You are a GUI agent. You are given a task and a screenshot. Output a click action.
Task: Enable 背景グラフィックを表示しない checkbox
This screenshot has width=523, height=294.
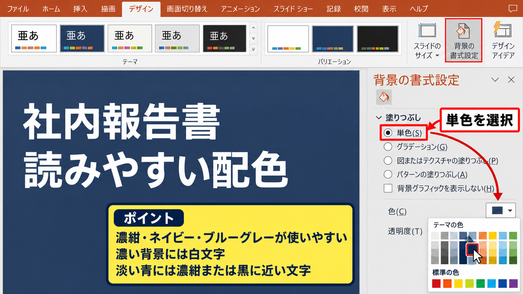tap(388, 188)
